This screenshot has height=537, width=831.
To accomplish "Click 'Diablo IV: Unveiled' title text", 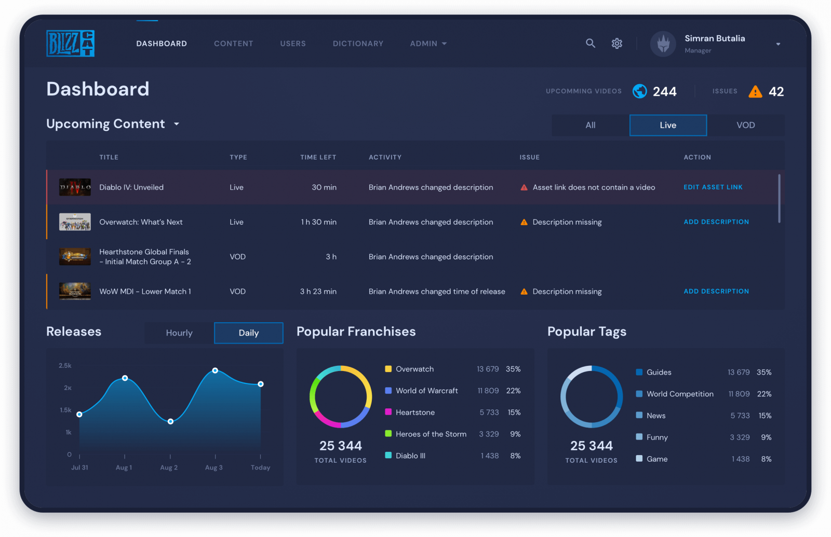I will click(x=131, y=187).
